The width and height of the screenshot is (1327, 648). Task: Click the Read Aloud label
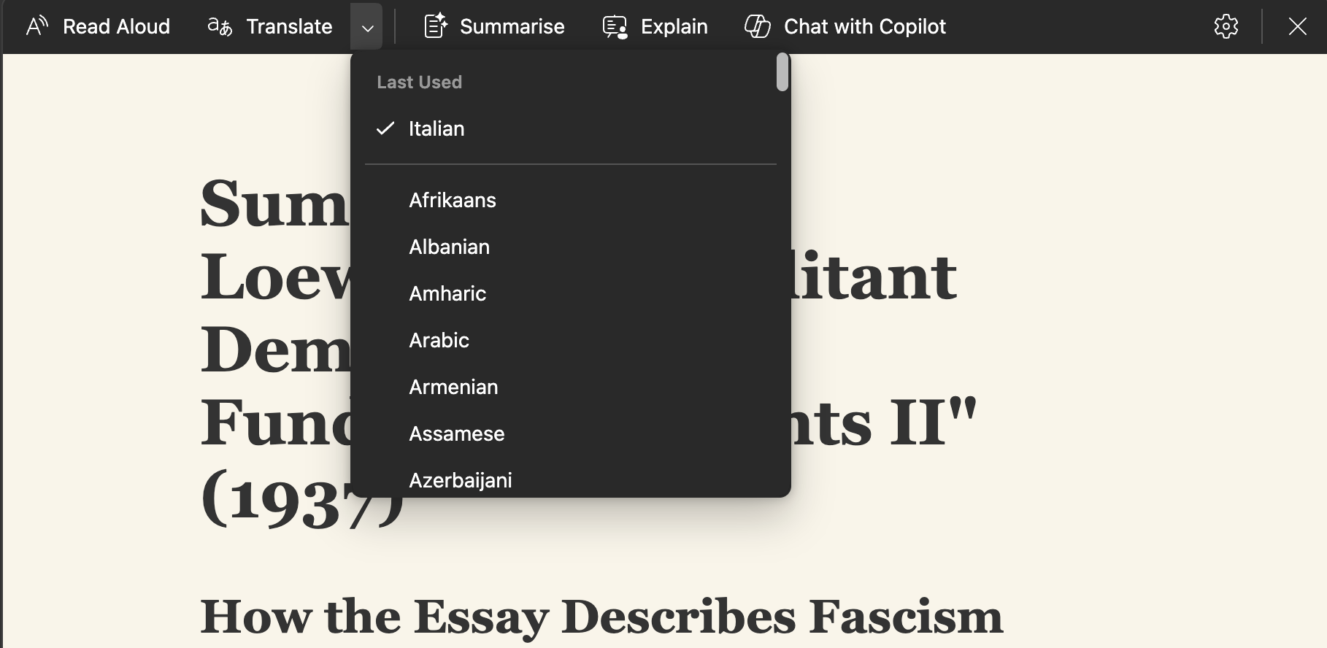116,27
